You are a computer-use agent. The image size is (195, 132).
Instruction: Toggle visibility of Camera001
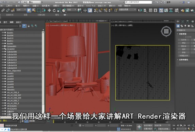3,46
